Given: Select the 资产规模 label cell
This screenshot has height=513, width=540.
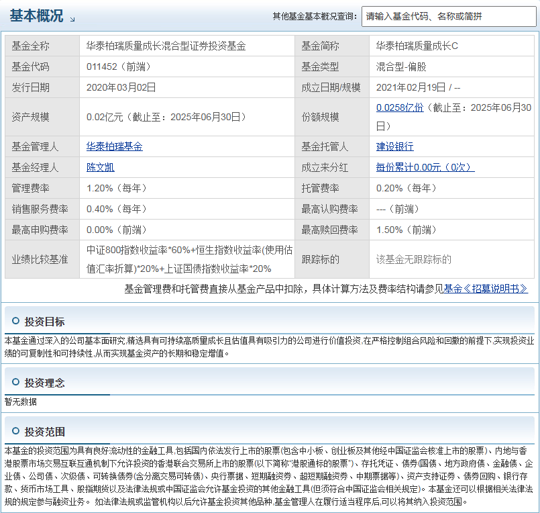Looking at the screenshot, I should pos(42,117).
